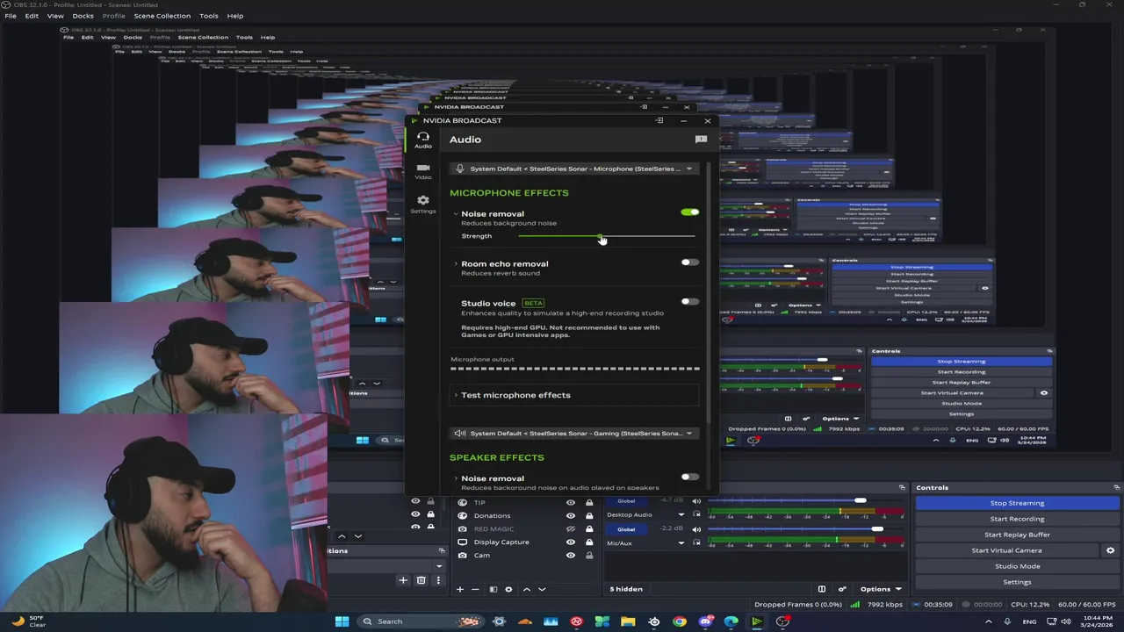Click the sign-out arrow icon in NVIDIA Broadcast title bar

pyautogui.click(x=659, y=120)
